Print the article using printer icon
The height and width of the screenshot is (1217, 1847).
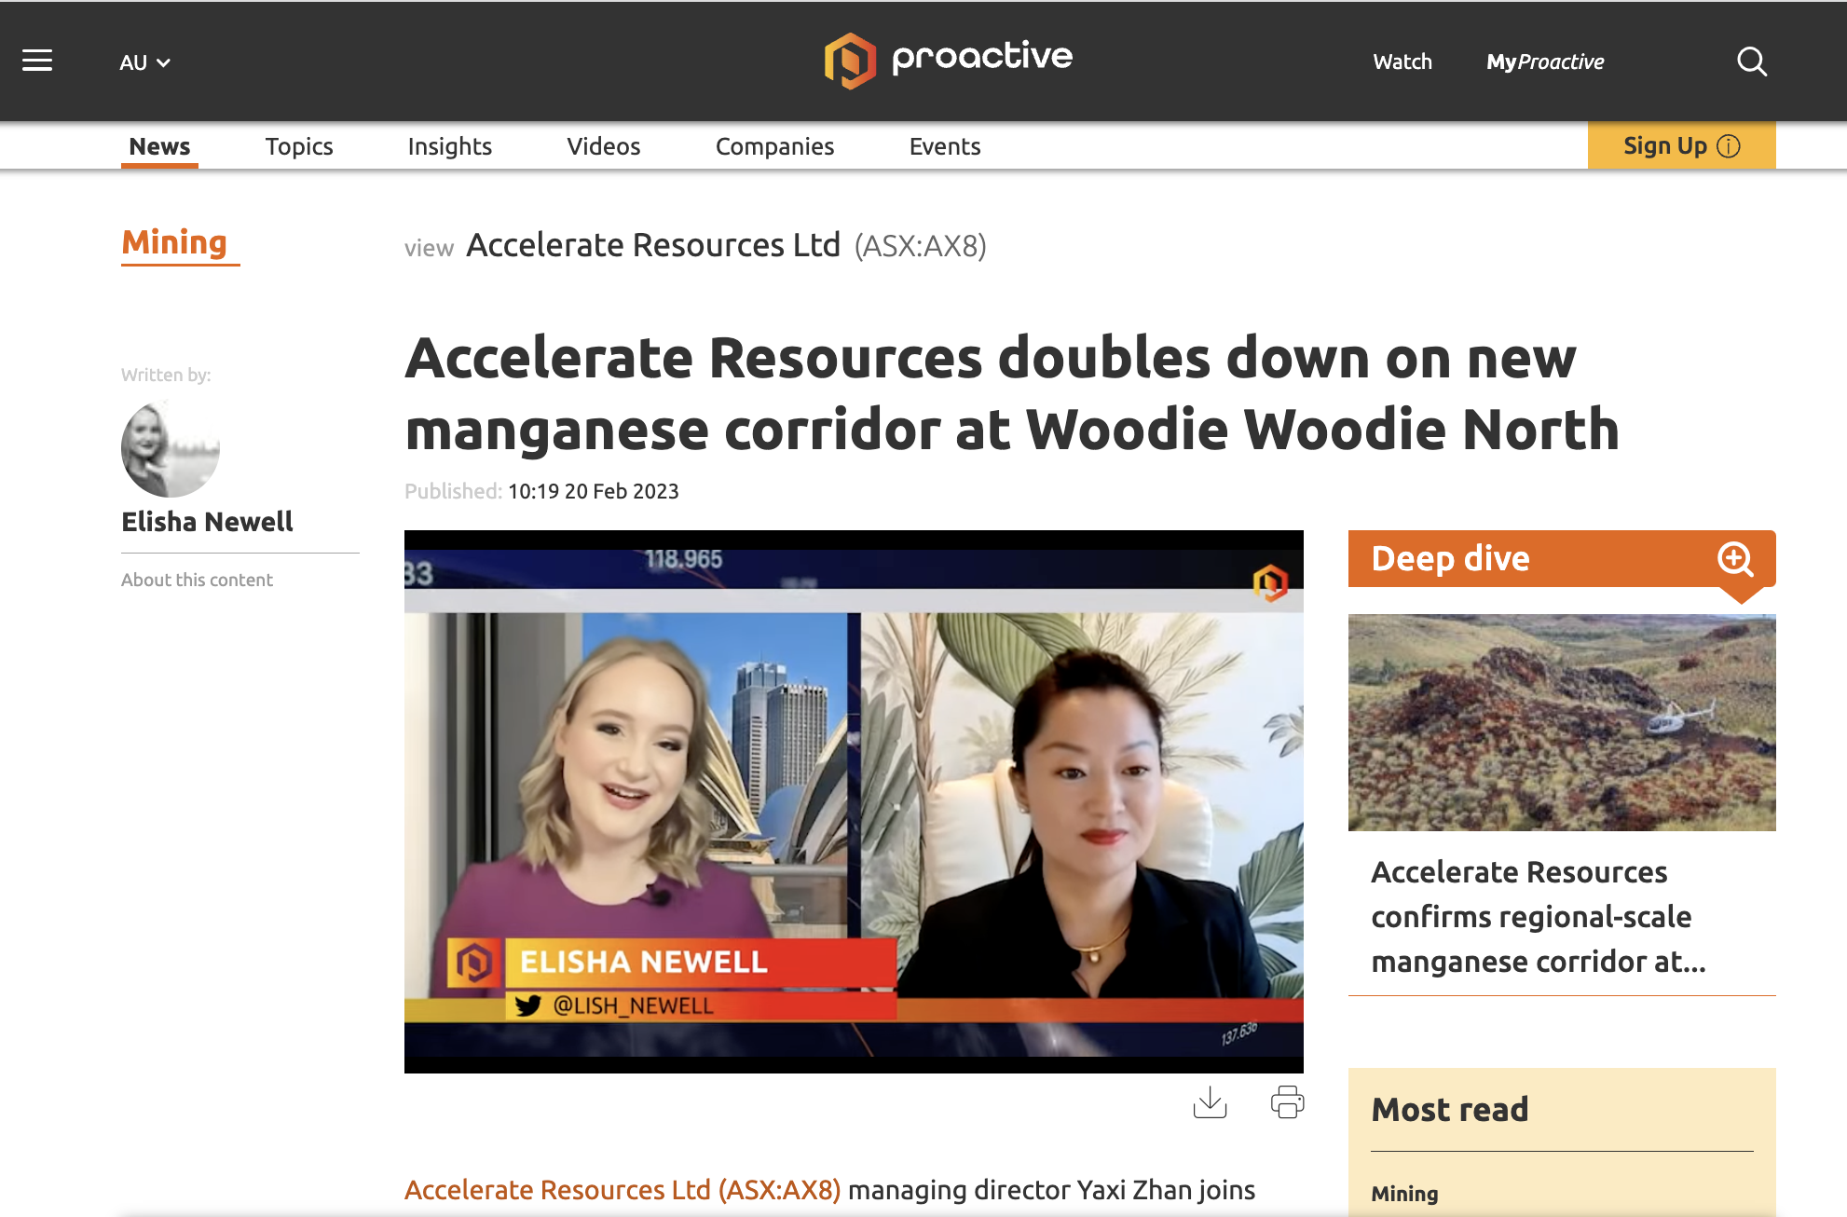(x=1287, y=1102)
